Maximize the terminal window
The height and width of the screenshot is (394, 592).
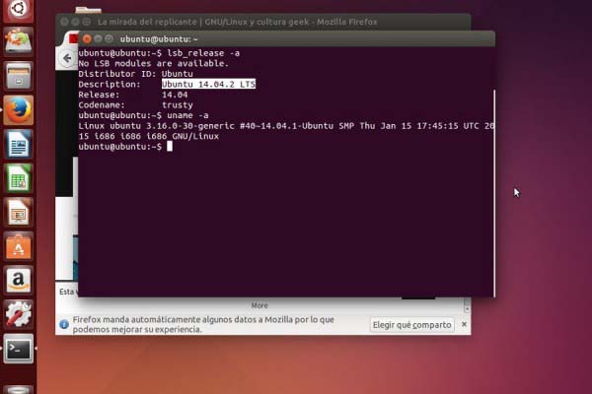110,38
